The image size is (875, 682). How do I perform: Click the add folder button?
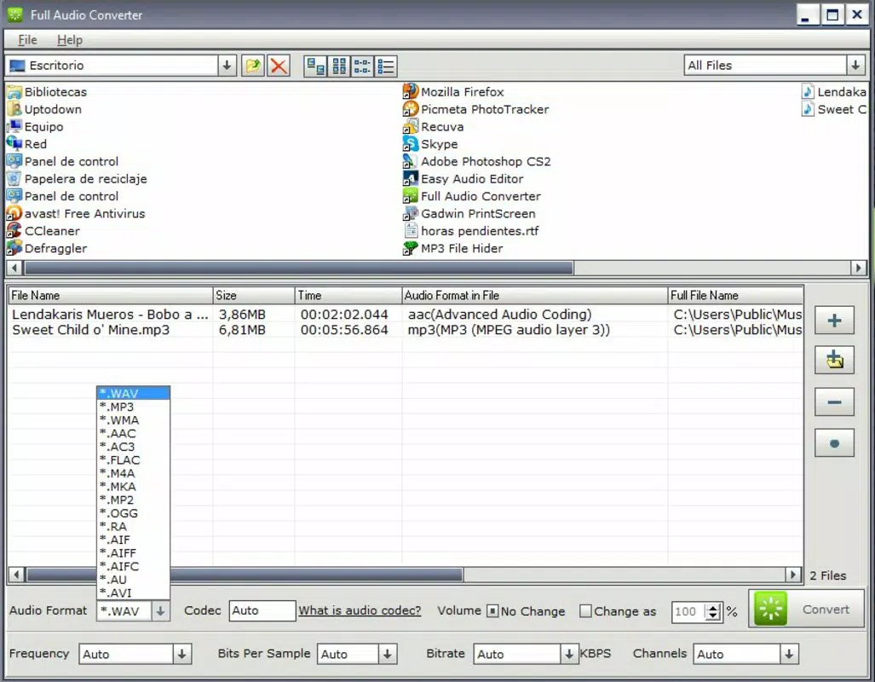[834, 361]
